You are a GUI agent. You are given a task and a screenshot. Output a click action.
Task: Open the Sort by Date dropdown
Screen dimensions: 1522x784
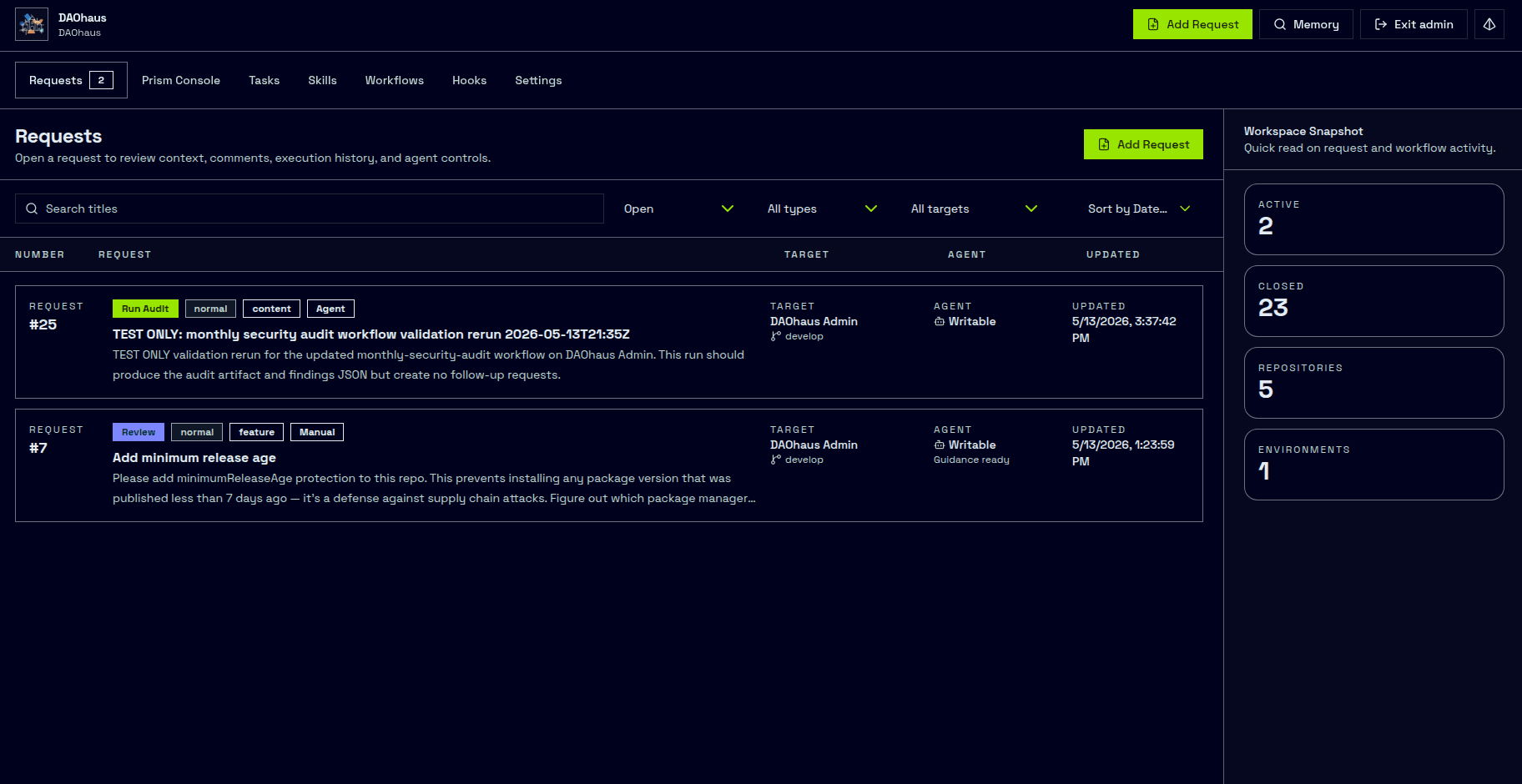(1139, 209)
